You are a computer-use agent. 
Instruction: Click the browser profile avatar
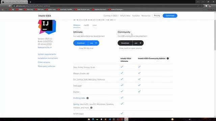[210, 6]
